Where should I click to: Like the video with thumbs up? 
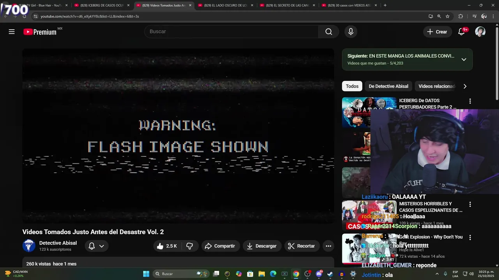pos(167,246)
